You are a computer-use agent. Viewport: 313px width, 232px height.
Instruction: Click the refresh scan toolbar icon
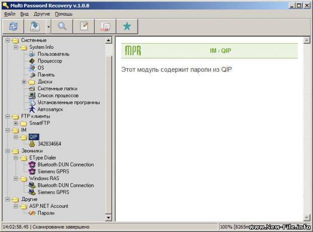point(13,26)
